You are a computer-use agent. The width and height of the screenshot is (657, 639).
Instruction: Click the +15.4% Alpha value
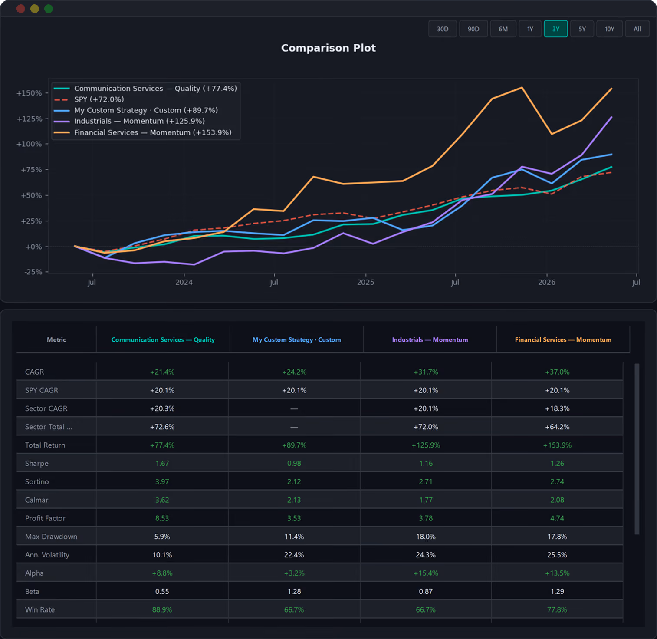click(x=426, y=573)
